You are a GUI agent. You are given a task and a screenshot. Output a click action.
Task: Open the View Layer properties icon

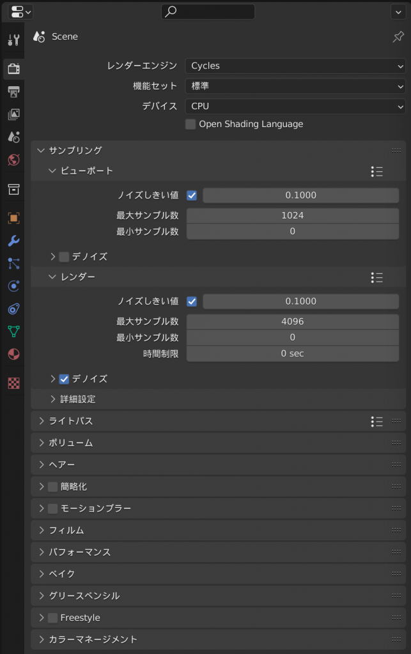point(14,114)
